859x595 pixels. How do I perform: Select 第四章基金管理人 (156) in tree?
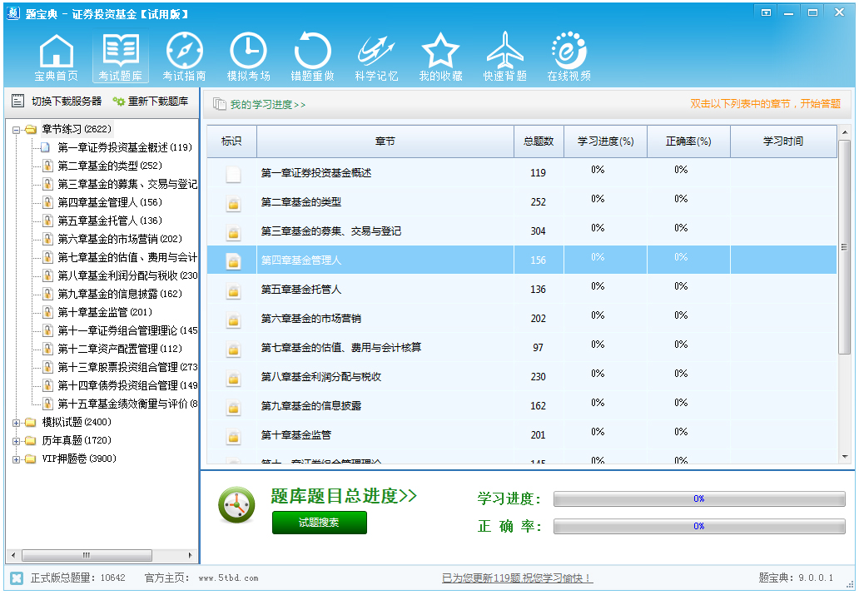110,202
